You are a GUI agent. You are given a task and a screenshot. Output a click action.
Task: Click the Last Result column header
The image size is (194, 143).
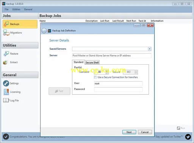coord(118,21)
